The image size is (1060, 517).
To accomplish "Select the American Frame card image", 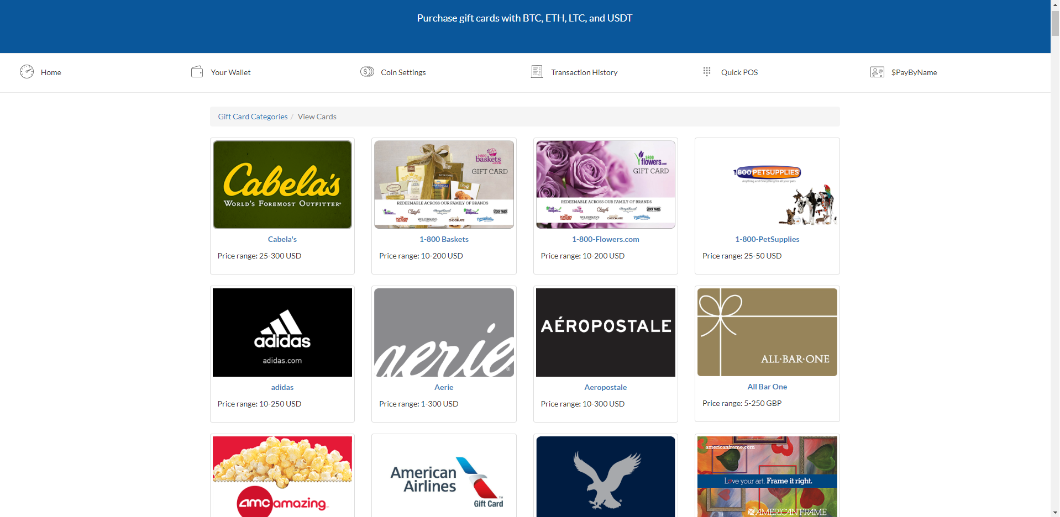I will pos(767,477).
